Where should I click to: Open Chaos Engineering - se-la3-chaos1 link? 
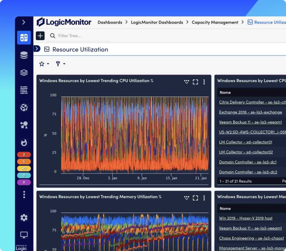click(252, 238)
